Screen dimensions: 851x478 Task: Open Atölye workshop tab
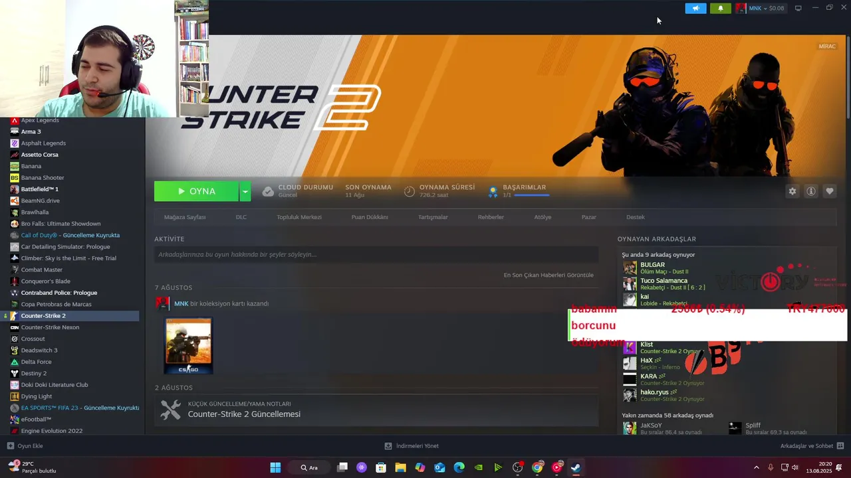click(543, 217)
